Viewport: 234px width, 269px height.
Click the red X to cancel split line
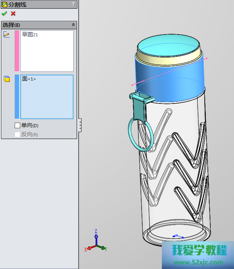click(x=13, y=14)
